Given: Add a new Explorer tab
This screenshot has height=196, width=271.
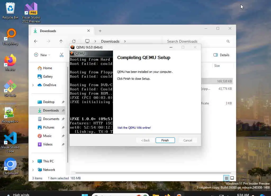Looking at the screenshot, I should [100, 31].
